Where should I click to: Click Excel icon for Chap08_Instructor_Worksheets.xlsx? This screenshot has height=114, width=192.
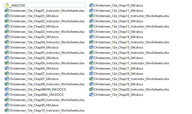6,84
